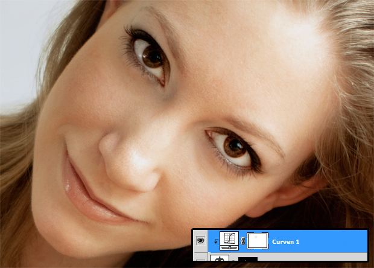Image resolution: width=374 pixels, height=268 pixels.
Task: Click the clipping mask arrow on Curven 1
Action: (x=216, y=241)
